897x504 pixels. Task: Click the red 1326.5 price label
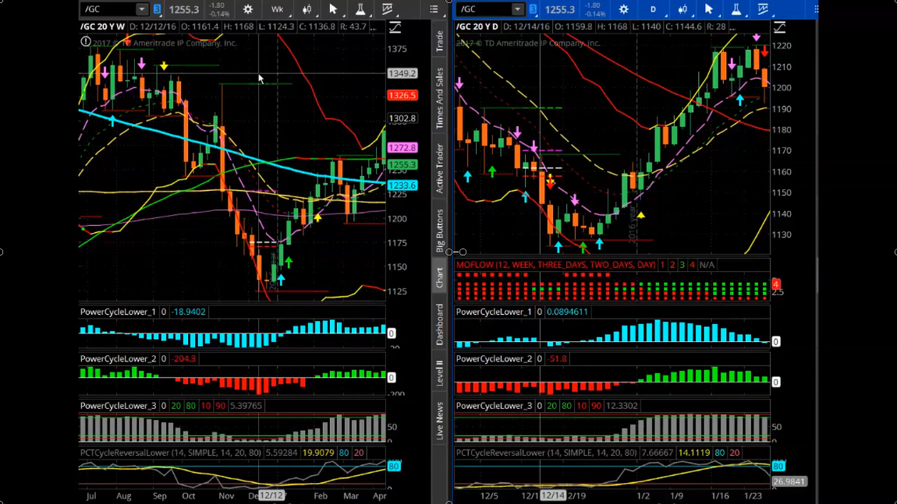[402, 95]
